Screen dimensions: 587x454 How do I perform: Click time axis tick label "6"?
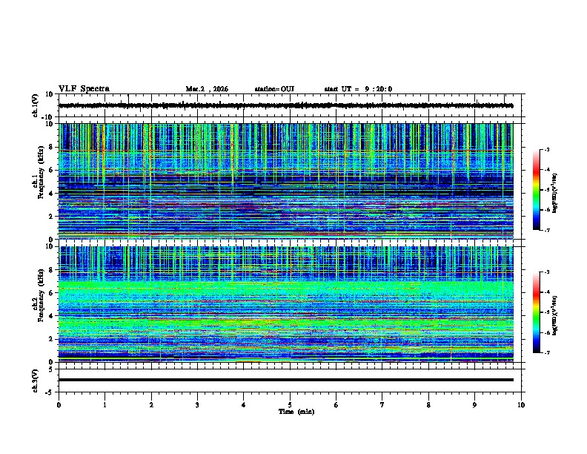point(336,405)
